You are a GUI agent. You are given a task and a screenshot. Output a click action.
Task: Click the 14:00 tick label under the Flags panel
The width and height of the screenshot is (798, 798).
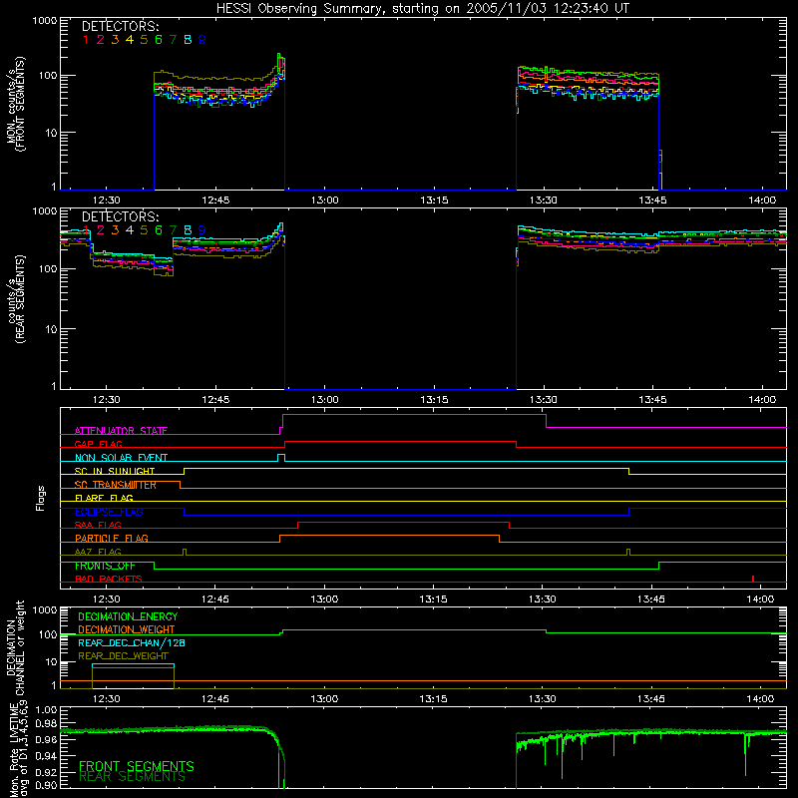click(760, 599)
